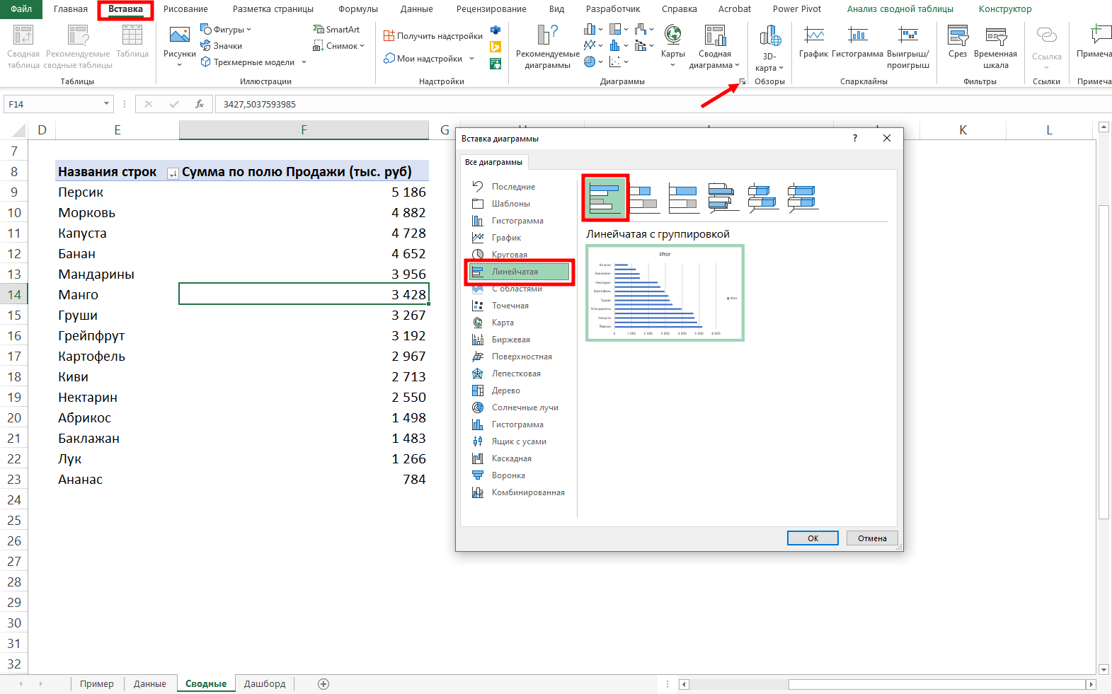
Task: Expand the Name Box dropdown arrow
Action: tap(106, 104)
